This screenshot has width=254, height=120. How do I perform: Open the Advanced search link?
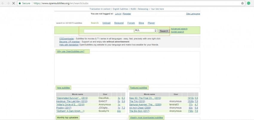179,29
